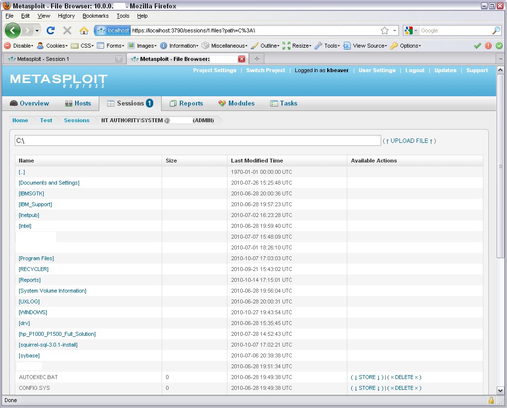Image resolution: width=507 pixels, height=408 pixels.
Task: Open the developer Tools toolbar menu
Action: pyautogui.click(x=327, y=46)
